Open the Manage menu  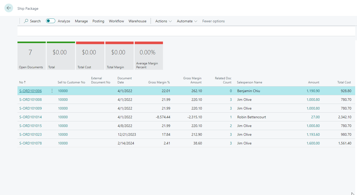(x=81, y=21)
